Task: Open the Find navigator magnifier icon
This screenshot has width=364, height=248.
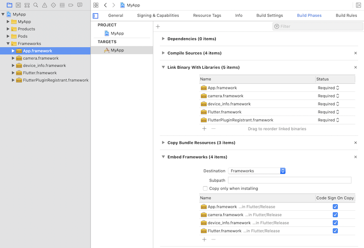Action: [36, 5]
